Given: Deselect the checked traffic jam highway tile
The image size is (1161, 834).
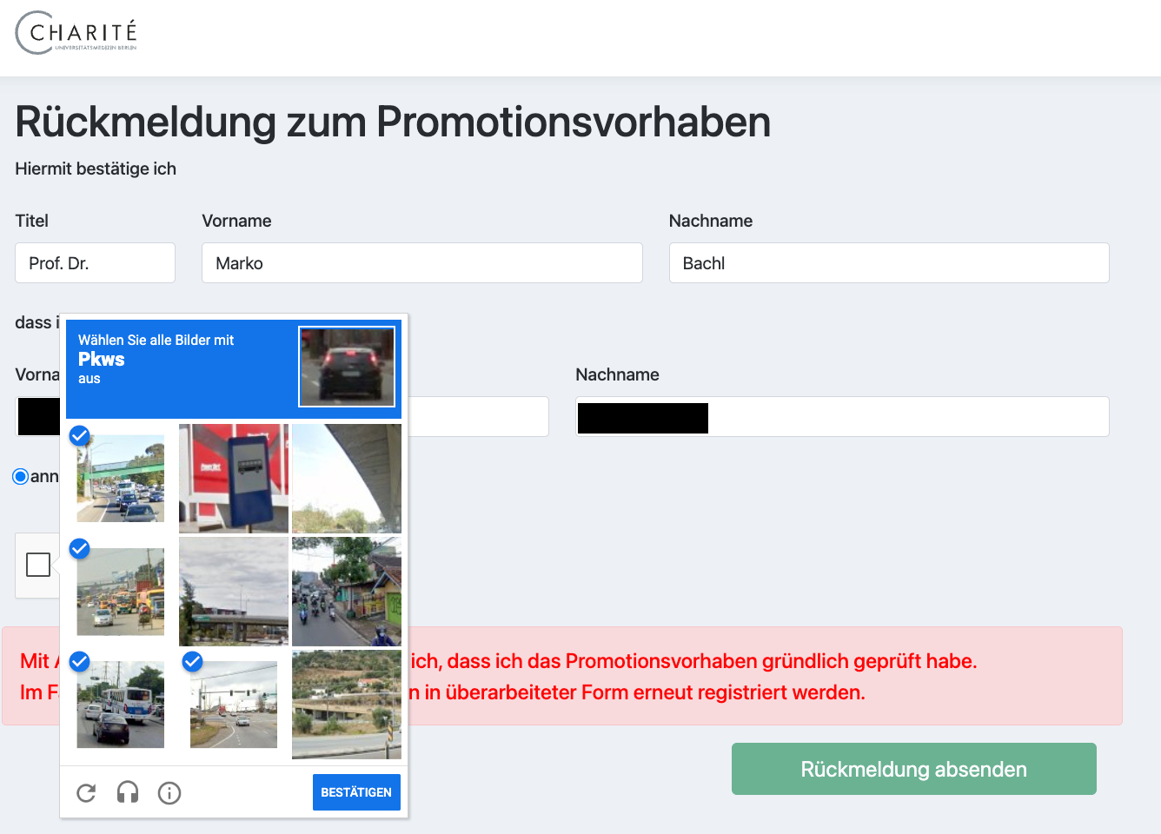Looking at the screenshot, I should click(x=121, y=479).
